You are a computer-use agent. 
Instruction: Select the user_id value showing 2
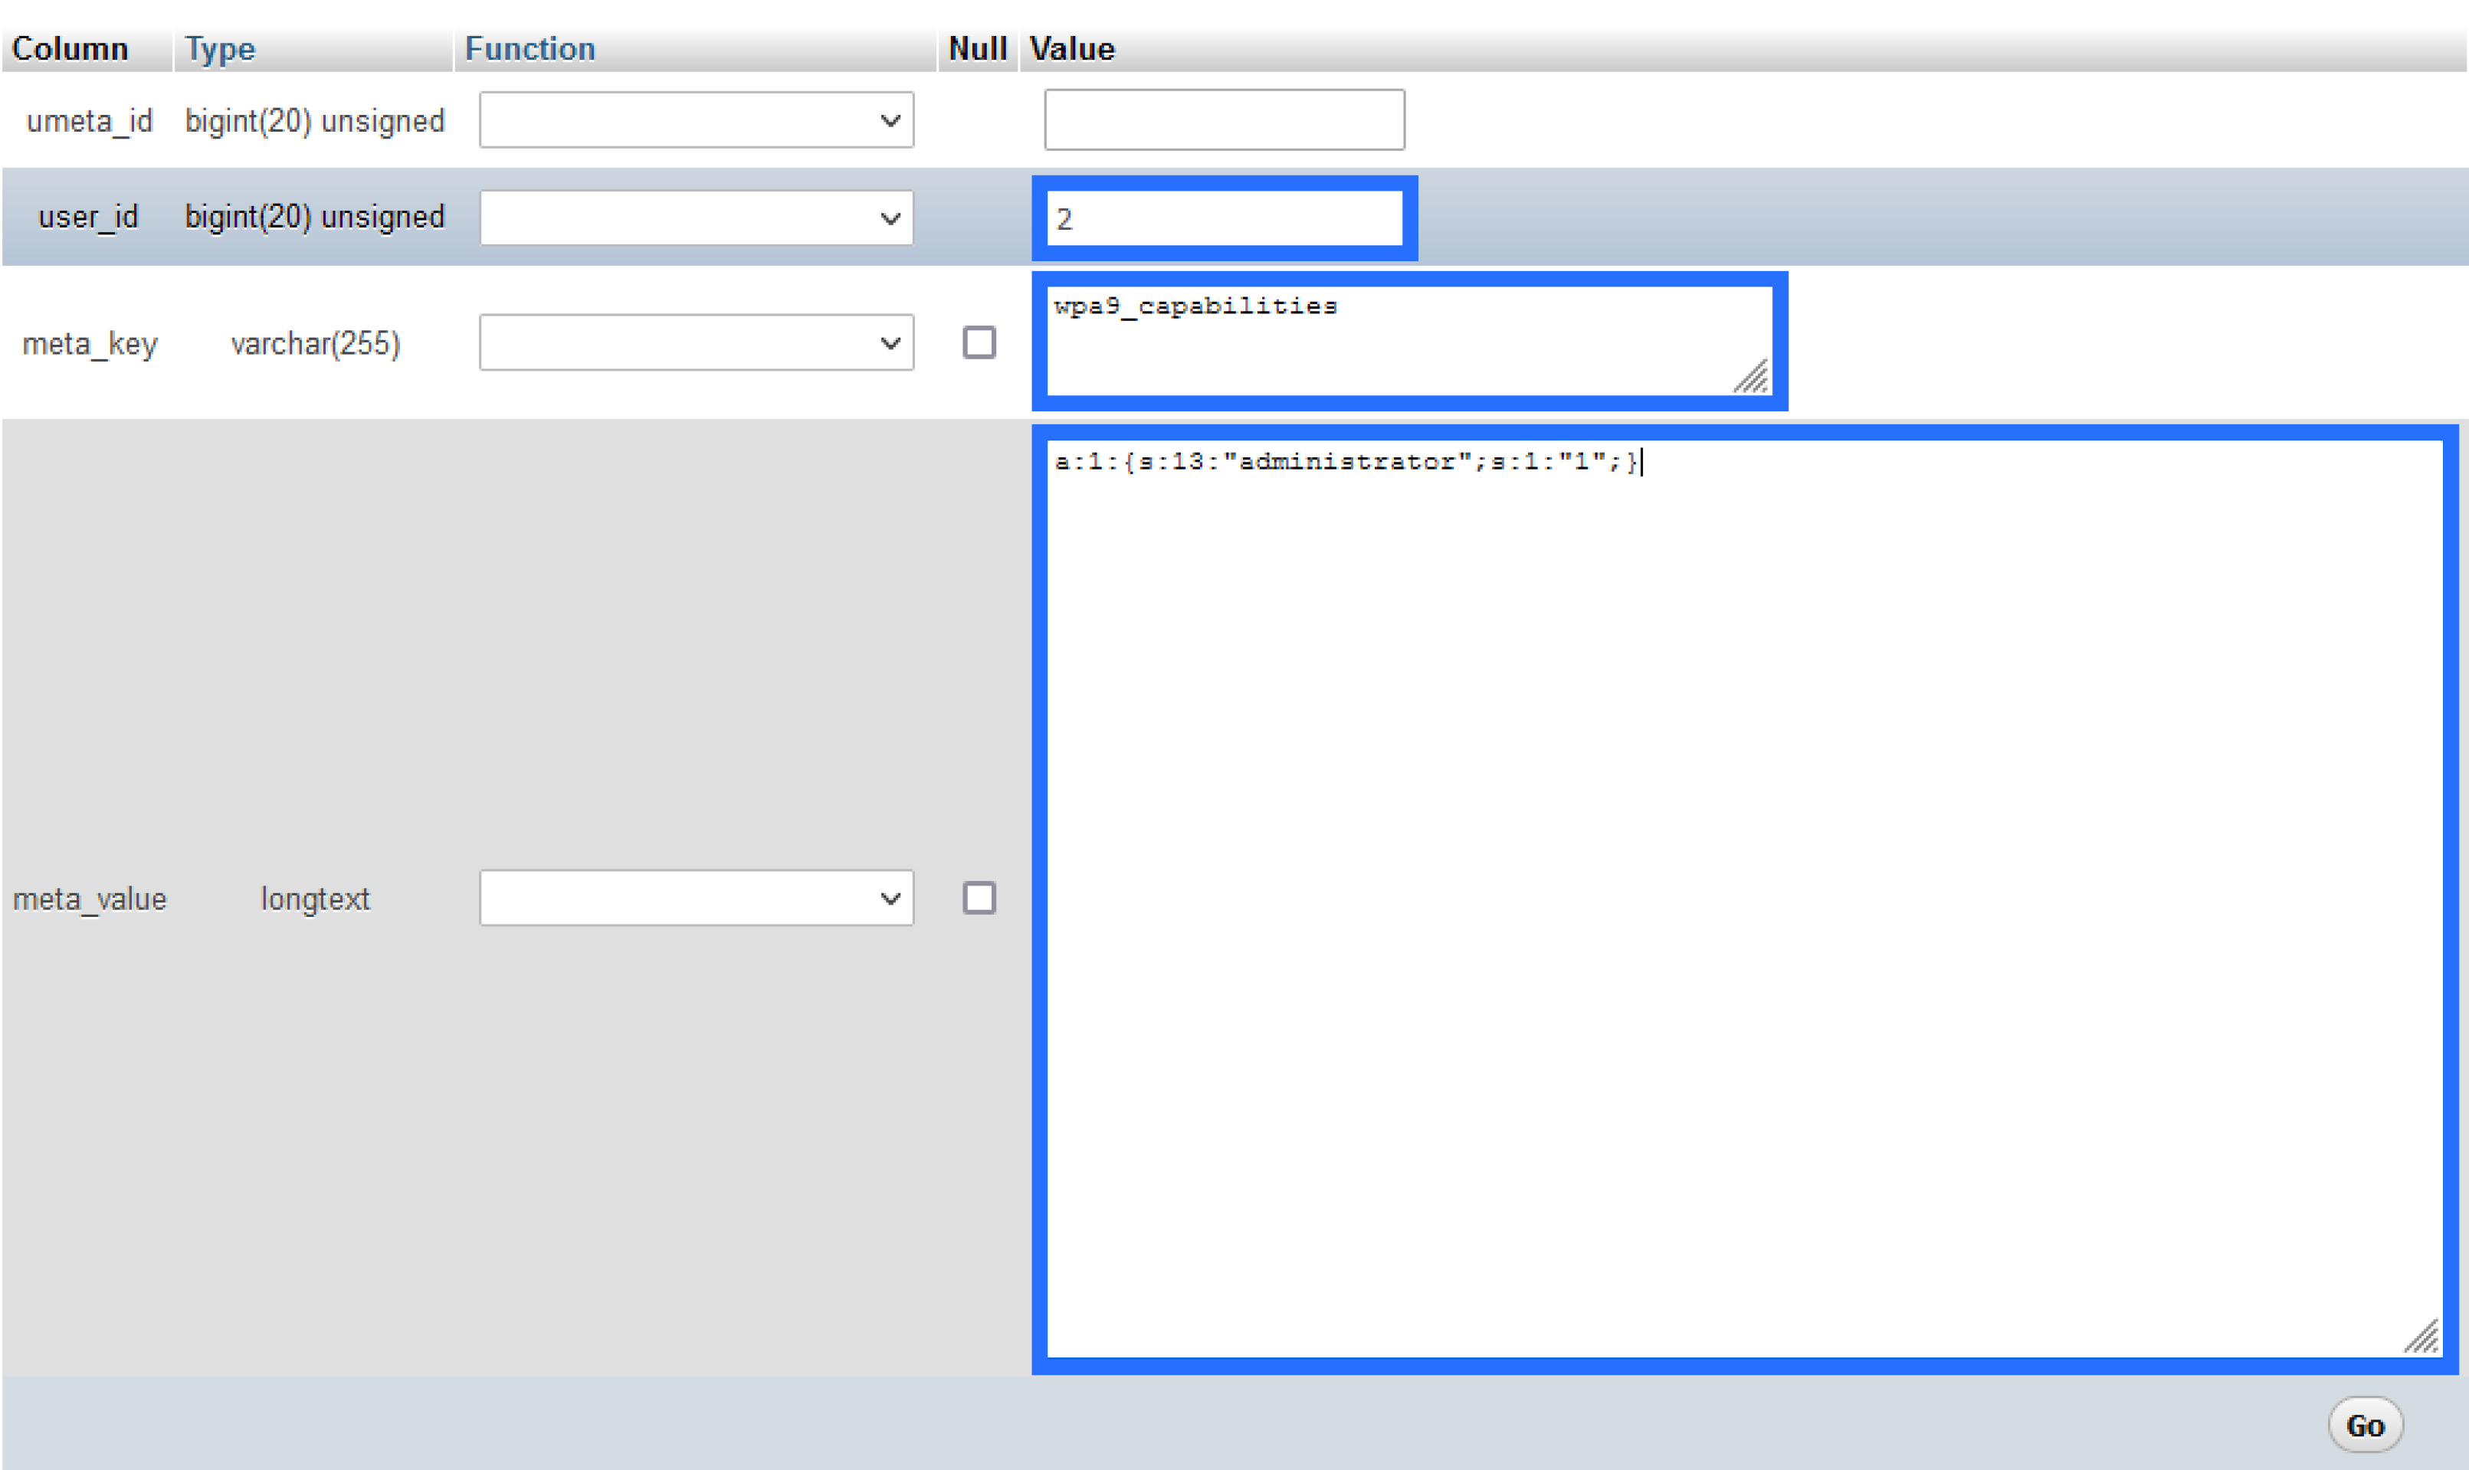(x=1225, y=217)
